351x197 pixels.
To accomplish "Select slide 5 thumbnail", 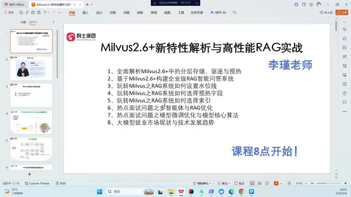I will [31, 149].
